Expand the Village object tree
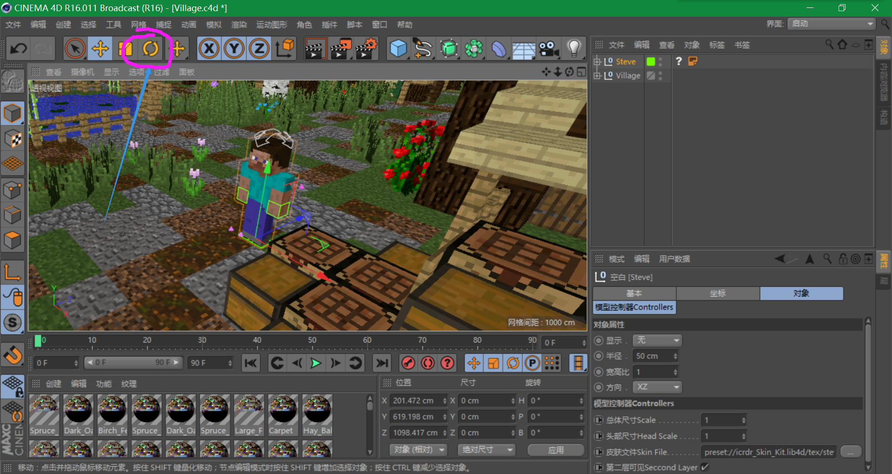Screen dimensions: 892x474 pos(597,75)
